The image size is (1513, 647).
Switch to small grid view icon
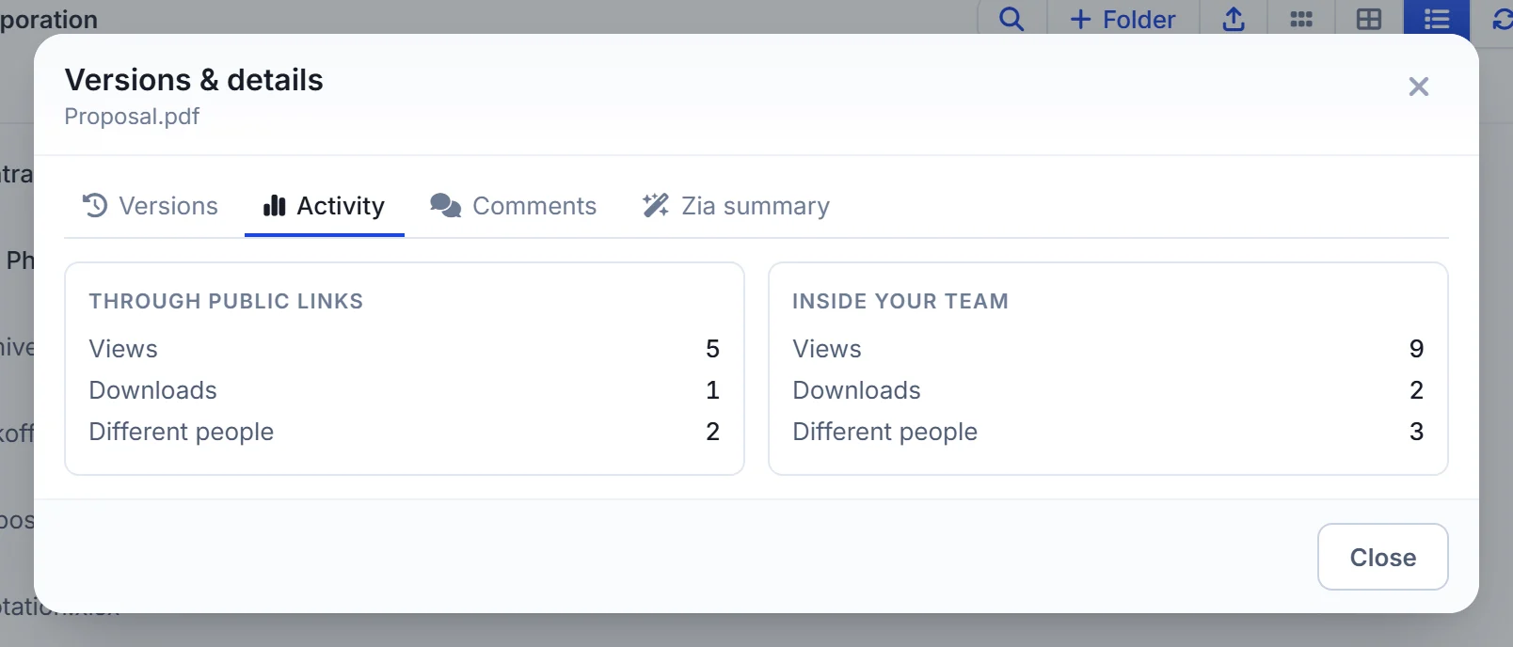pyautogui.click(x=1301, y=19)
